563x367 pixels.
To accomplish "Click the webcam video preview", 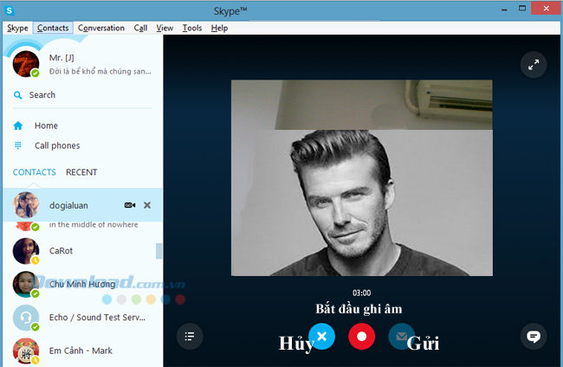I will (361, 177).
